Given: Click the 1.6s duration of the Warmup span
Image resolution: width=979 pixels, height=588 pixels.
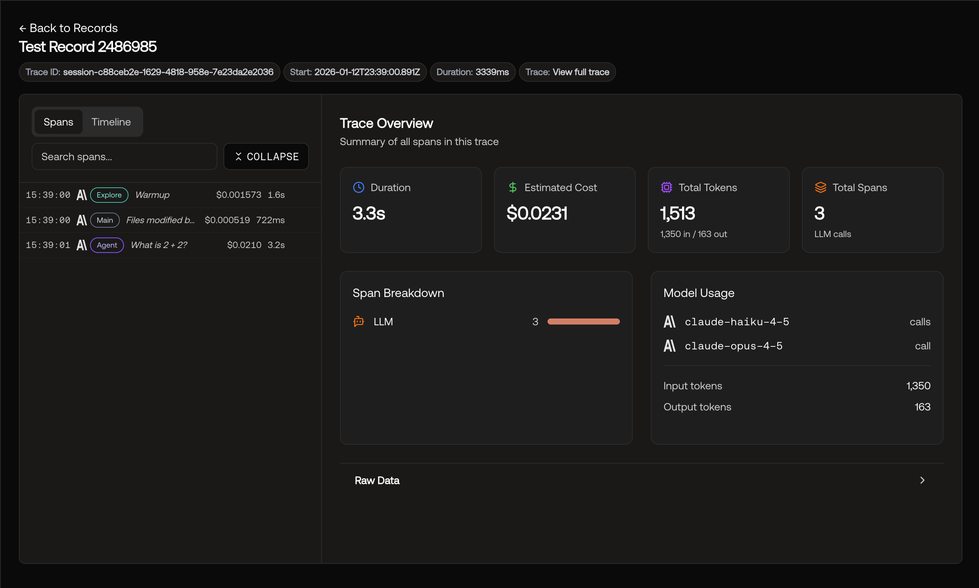Looking at the screenshot, I should [276, 195].
